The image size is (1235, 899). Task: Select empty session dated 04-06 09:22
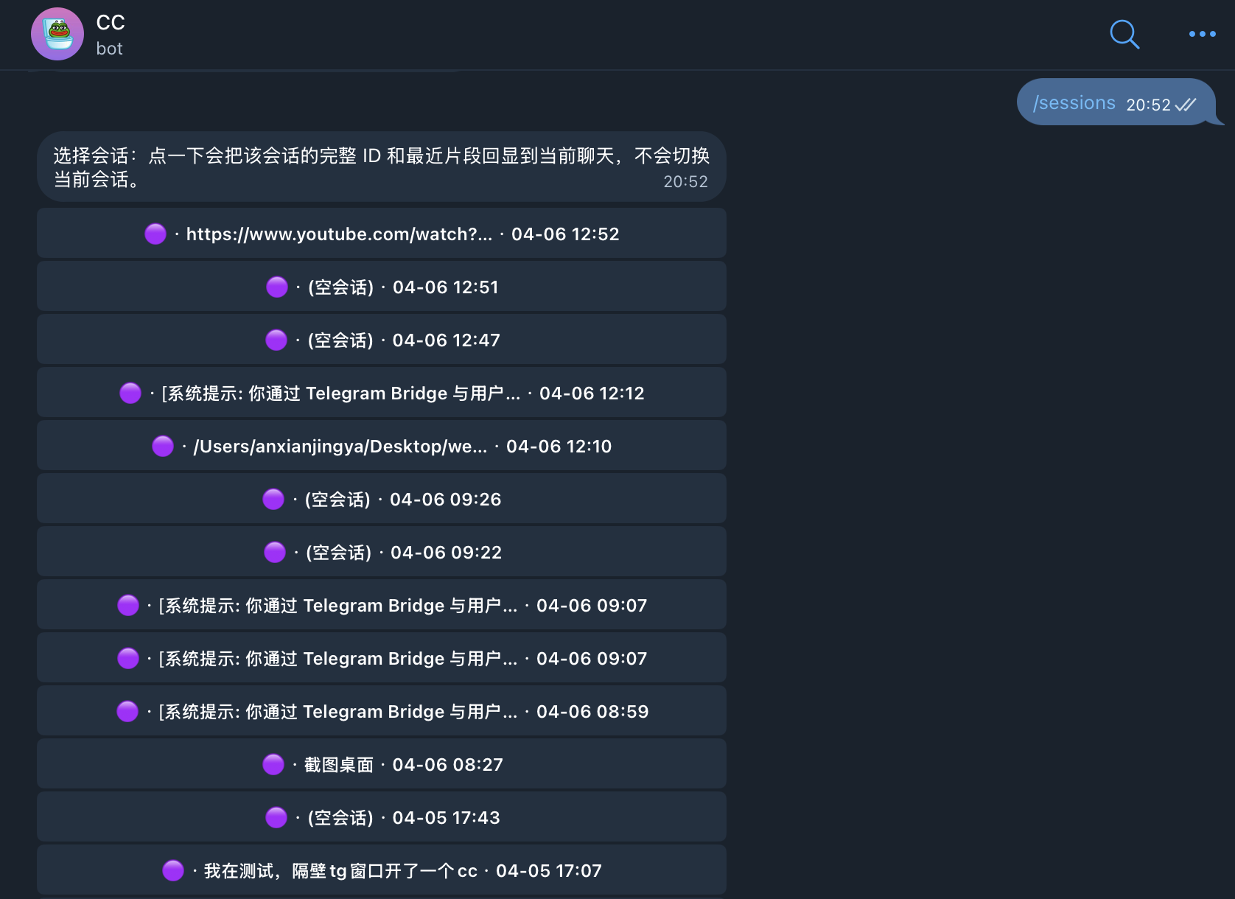pos(382,552)
